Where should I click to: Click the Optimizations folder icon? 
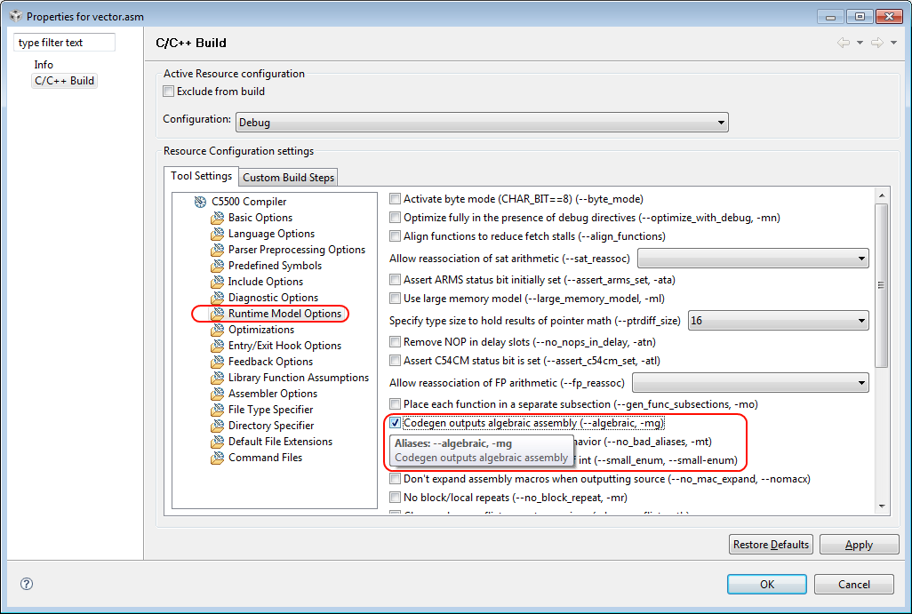[x=217, y=329]
